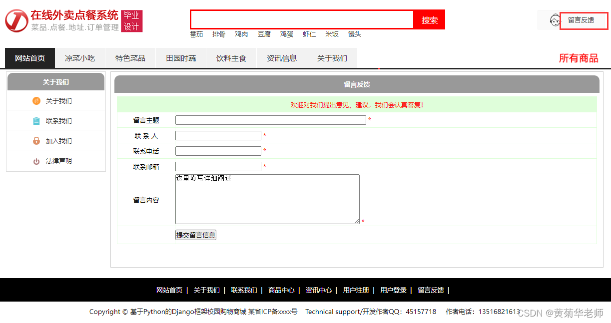Click the customer service headset icon
The image size is (611, 323).
pyautogui.click(x=555, y=20)
